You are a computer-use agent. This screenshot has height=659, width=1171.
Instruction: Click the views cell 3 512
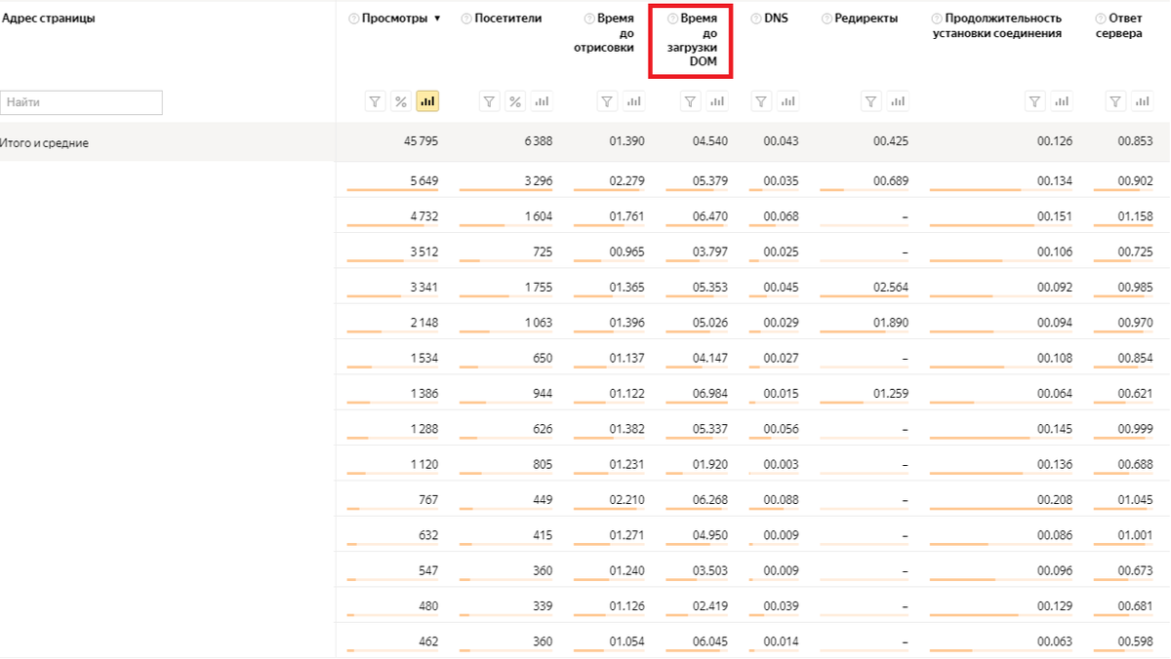click(424, 252)
